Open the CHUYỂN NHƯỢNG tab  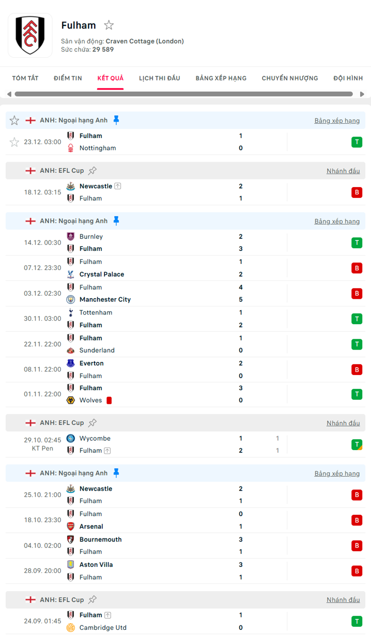click(x=290, y=78)
